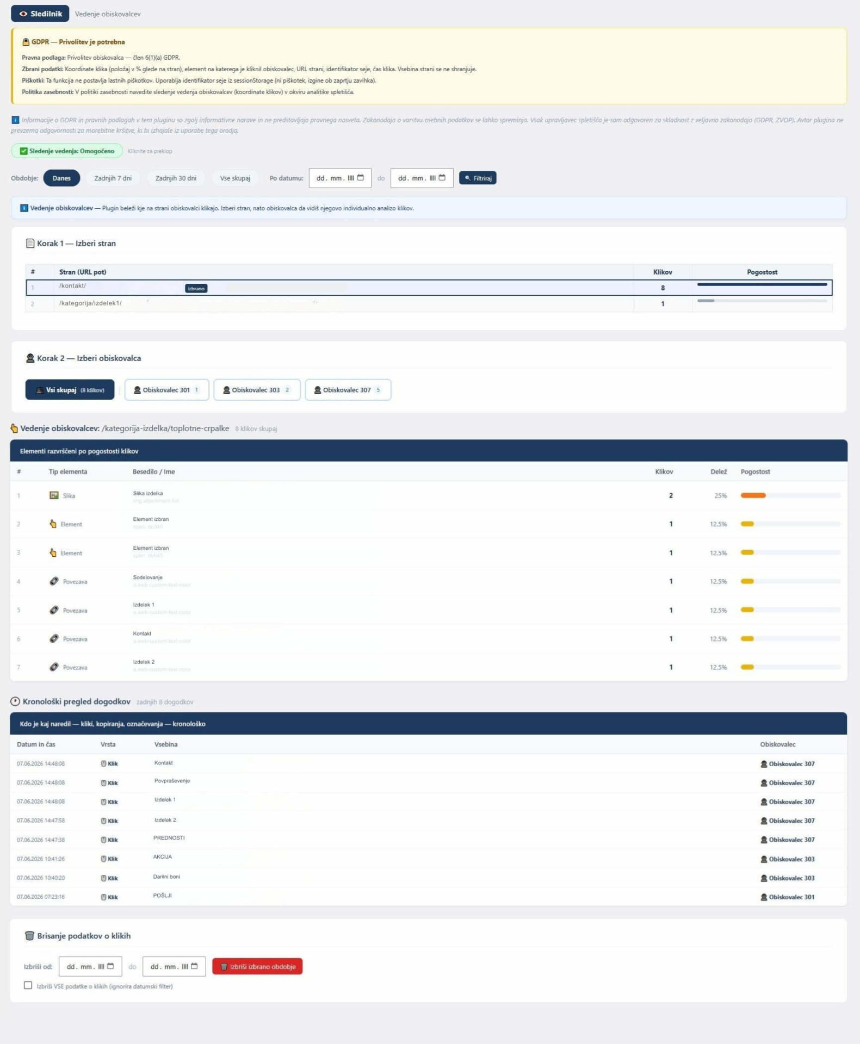Viewport: 860px width, 1044px height.
Task: Select the Vse skupaj period
Action: coord(235,178)
